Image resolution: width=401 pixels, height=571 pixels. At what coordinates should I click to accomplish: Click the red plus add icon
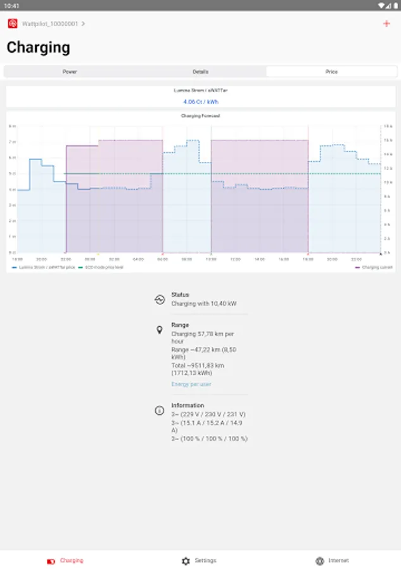386,23
